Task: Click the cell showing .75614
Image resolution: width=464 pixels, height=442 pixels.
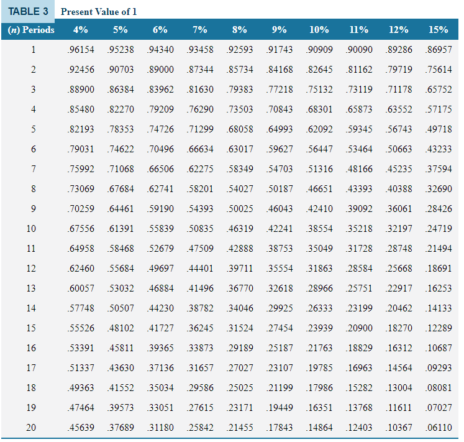Action: coord(439,70)
